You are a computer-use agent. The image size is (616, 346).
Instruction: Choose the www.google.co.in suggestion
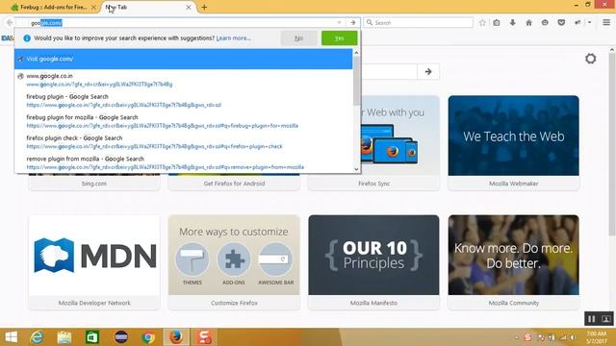point(184,80)
